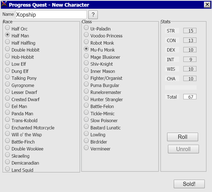Click the Unroll button

(x=183, y=149)
